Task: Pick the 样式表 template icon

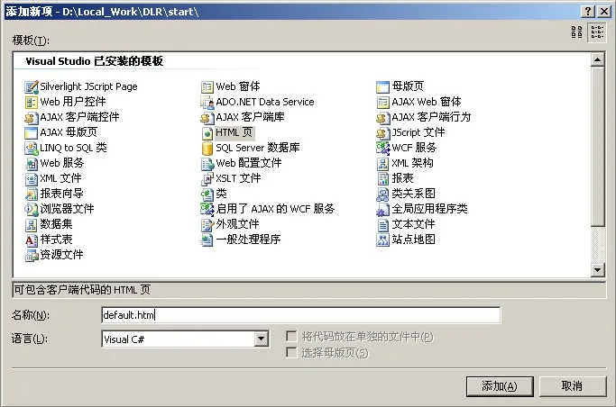Action: (x=31, y=240)
